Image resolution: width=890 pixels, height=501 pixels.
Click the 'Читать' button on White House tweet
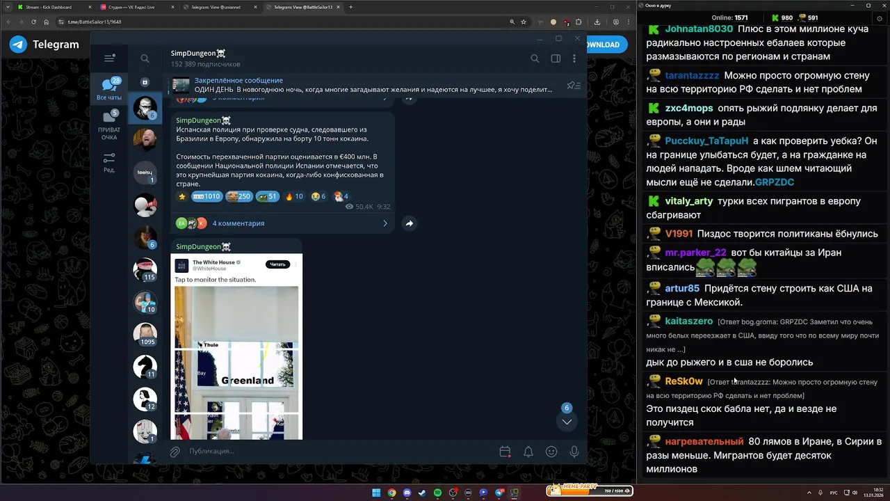(277, 264)
